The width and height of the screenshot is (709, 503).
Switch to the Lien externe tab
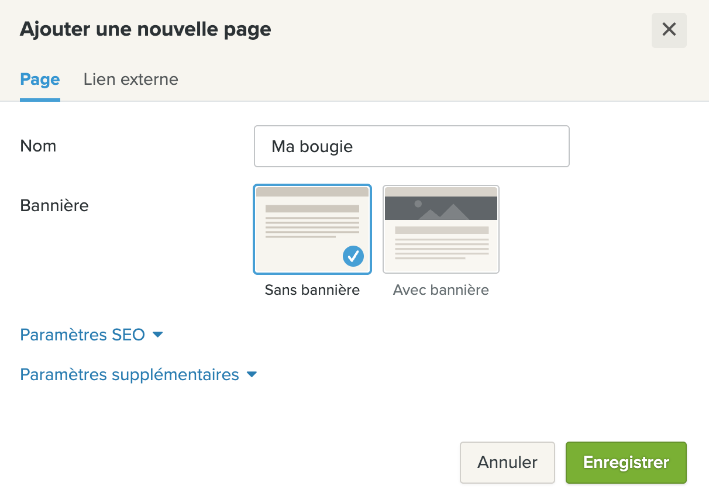click(131, 79)
